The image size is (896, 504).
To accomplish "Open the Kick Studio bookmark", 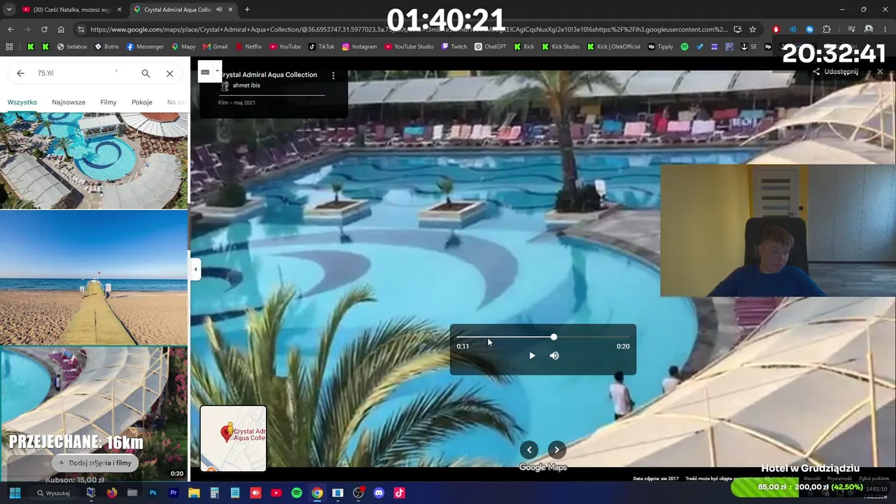I will pos(561,47).
